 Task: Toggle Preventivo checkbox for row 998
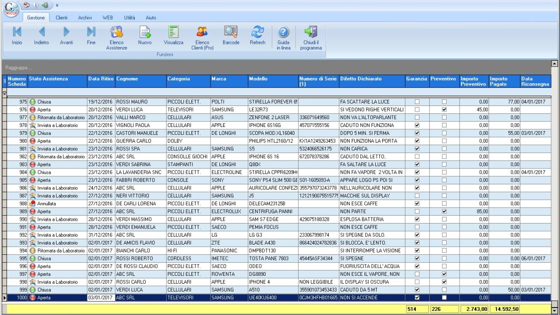pos(444,282)
